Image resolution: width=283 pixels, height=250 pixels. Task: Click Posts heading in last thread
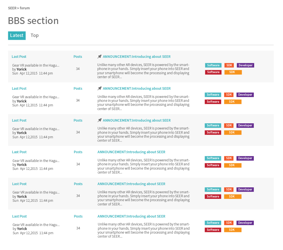[78, 216]
